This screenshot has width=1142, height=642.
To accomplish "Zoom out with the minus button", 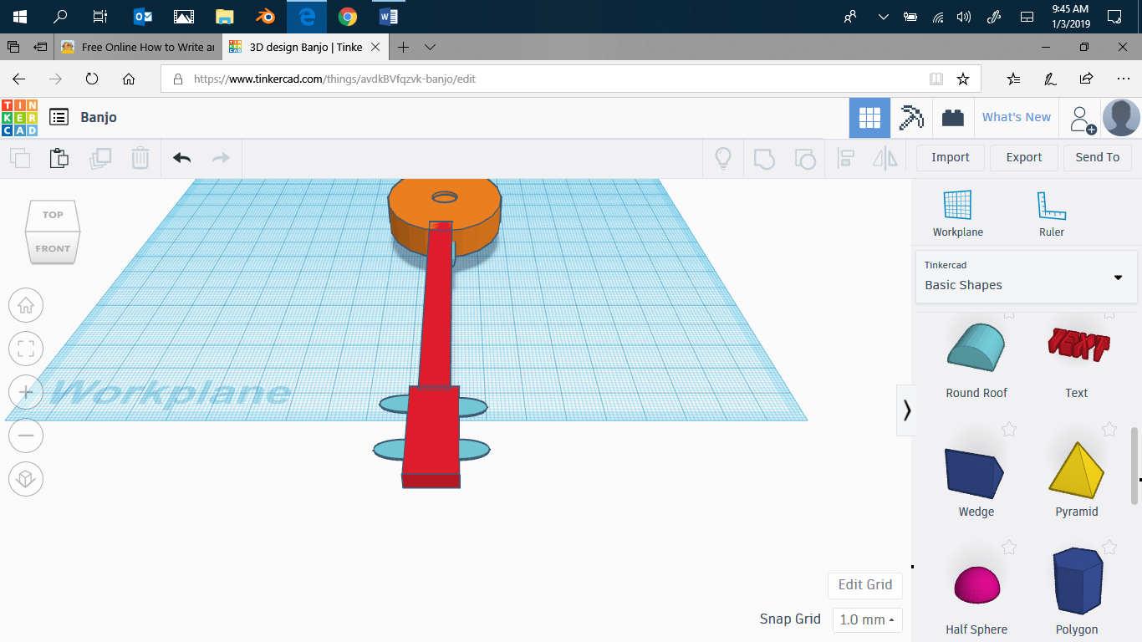I will pos(26,436).
